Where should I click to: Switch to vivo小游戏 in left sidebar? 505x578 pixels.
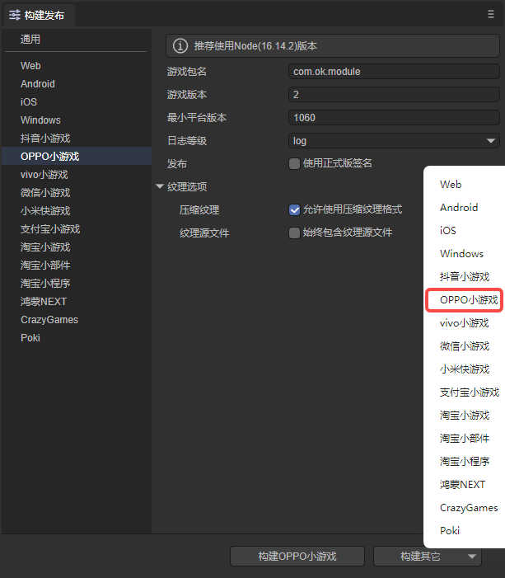(x=44, y=175)
